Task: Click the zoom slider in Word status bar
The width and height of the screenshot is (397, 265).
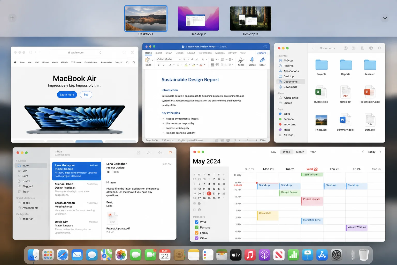Action: tap(248, 140)
